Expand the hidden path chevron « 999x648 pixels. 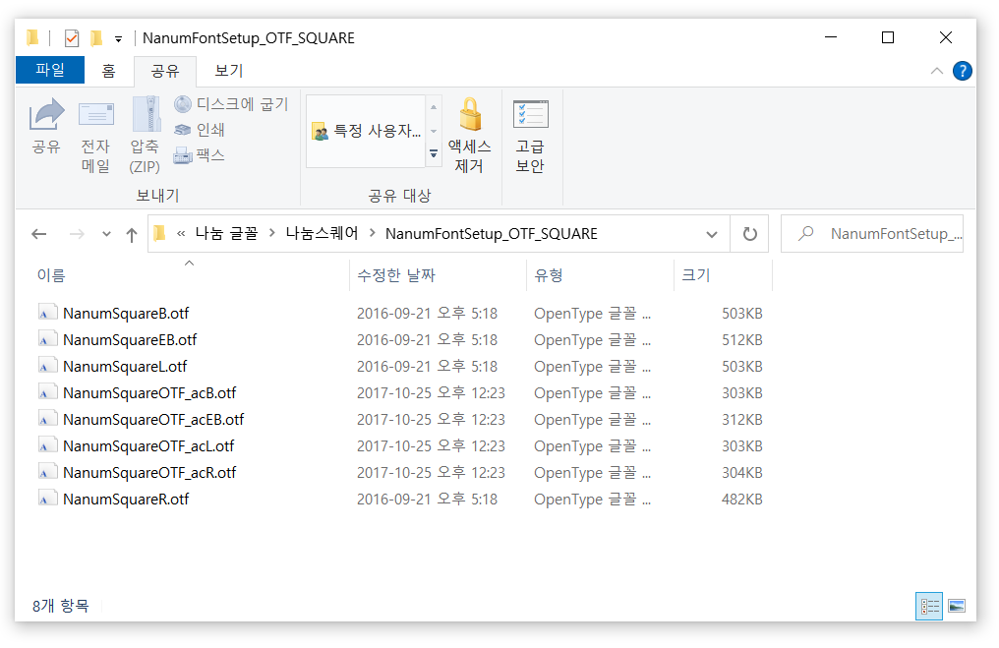click(x=181, y=234)
